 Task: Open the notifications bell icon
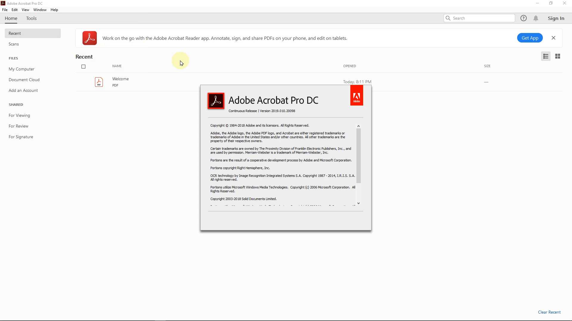pyautogui.click(x=536, y=18)
